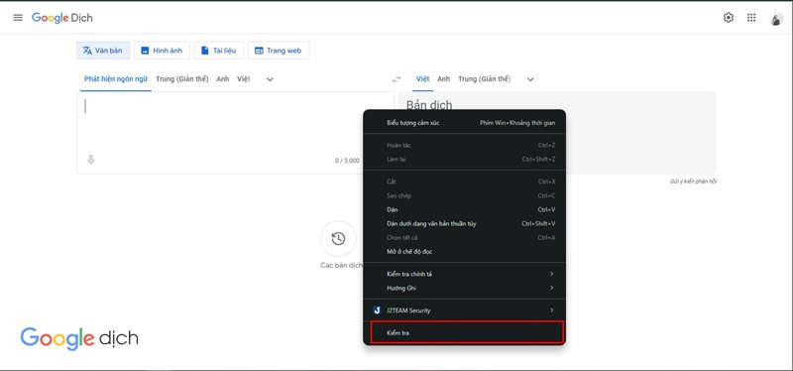Select Cắt in context menu
Screen dimensions: 793x371
coord(464,182)
